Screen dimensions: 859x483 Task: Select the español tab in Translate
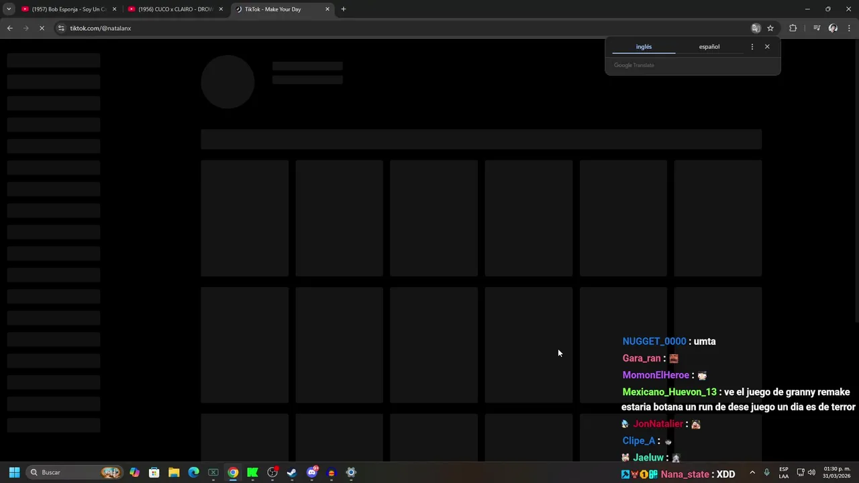point(709,47)
